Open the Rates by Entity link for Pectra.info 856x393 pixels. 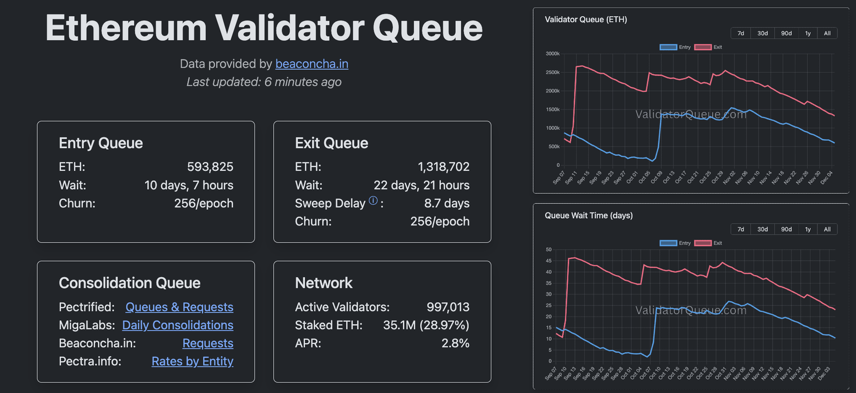[192, 361]
